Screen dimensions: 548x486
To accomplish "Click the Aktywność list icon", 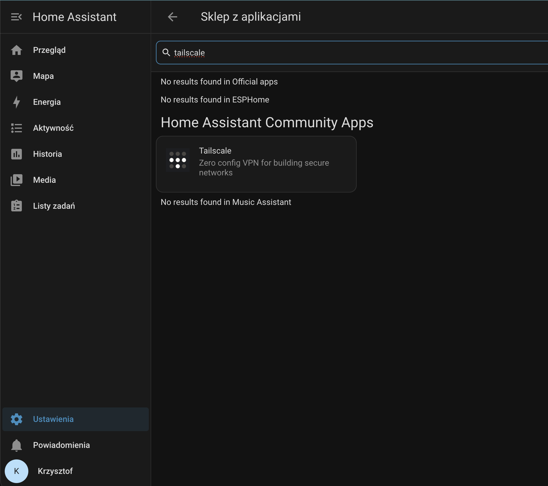I will point(17,128).
